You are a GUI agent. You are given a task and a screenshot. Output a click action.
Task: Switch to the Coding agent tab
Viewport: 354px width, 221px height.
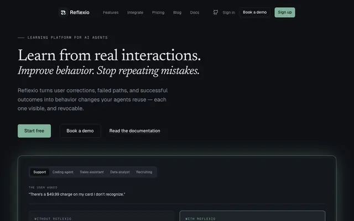click(63, 172)
